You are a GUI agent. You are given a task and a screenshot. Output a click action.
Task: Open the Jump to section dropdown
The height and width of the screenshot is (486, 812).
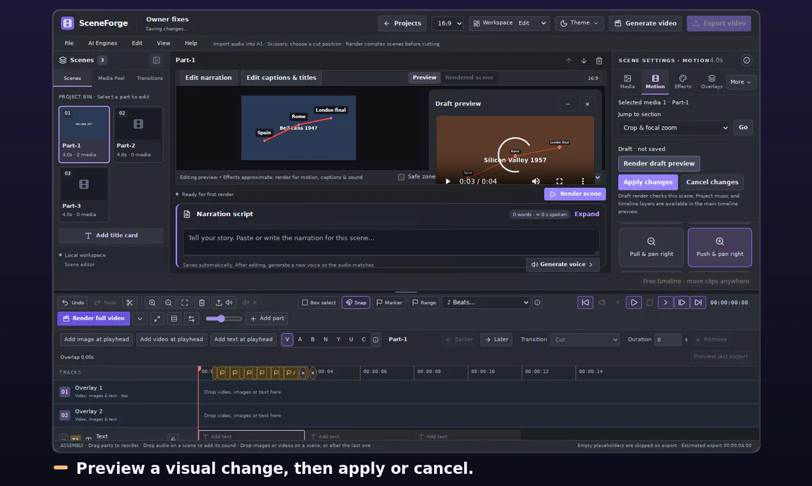point(674,128)
